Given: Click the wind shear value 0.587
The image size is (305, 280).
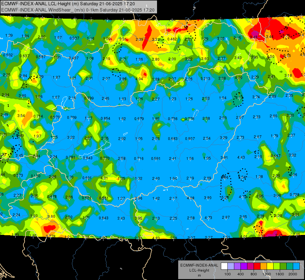Looking at the screenshot, I should [41, 57].
